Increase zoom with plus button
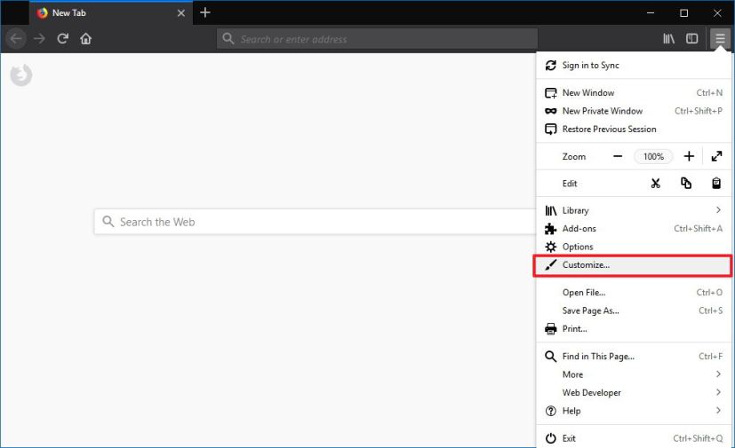This screenshot has width=735, height=448. (689, 156)
